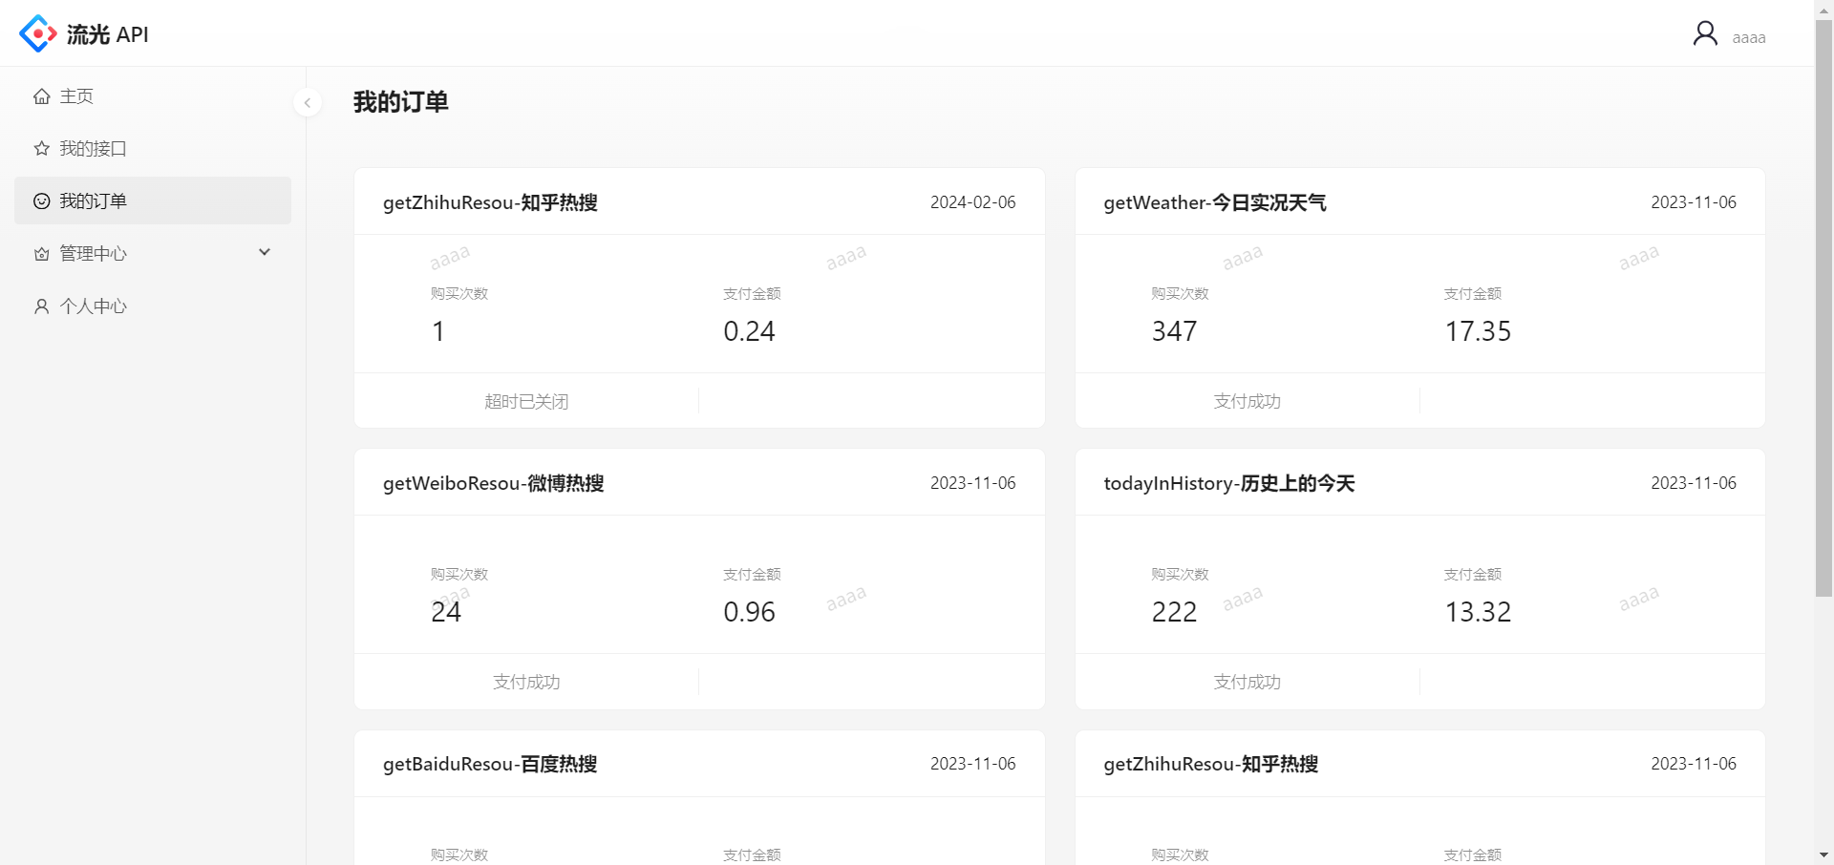Open 个人中心 menu item
1834x865 pixels.
[153, 306]
